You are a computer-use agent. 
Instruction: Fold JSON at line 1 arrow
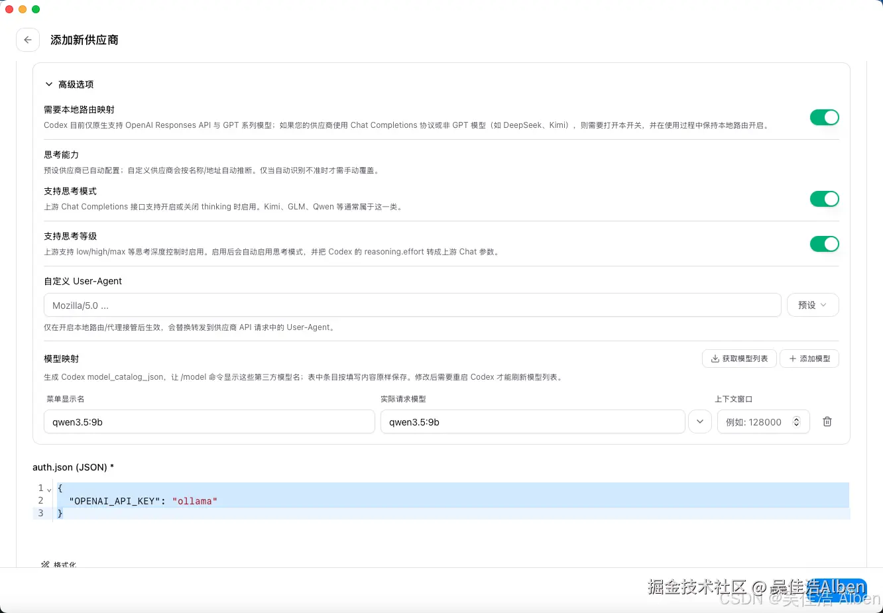[x=49, y=490]
